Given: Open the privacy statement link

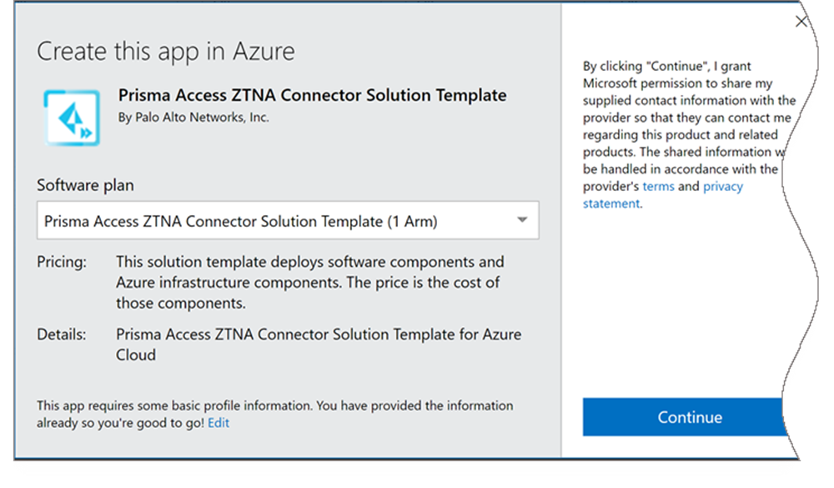Looking at the screenshot, I should tap(722, 186).
